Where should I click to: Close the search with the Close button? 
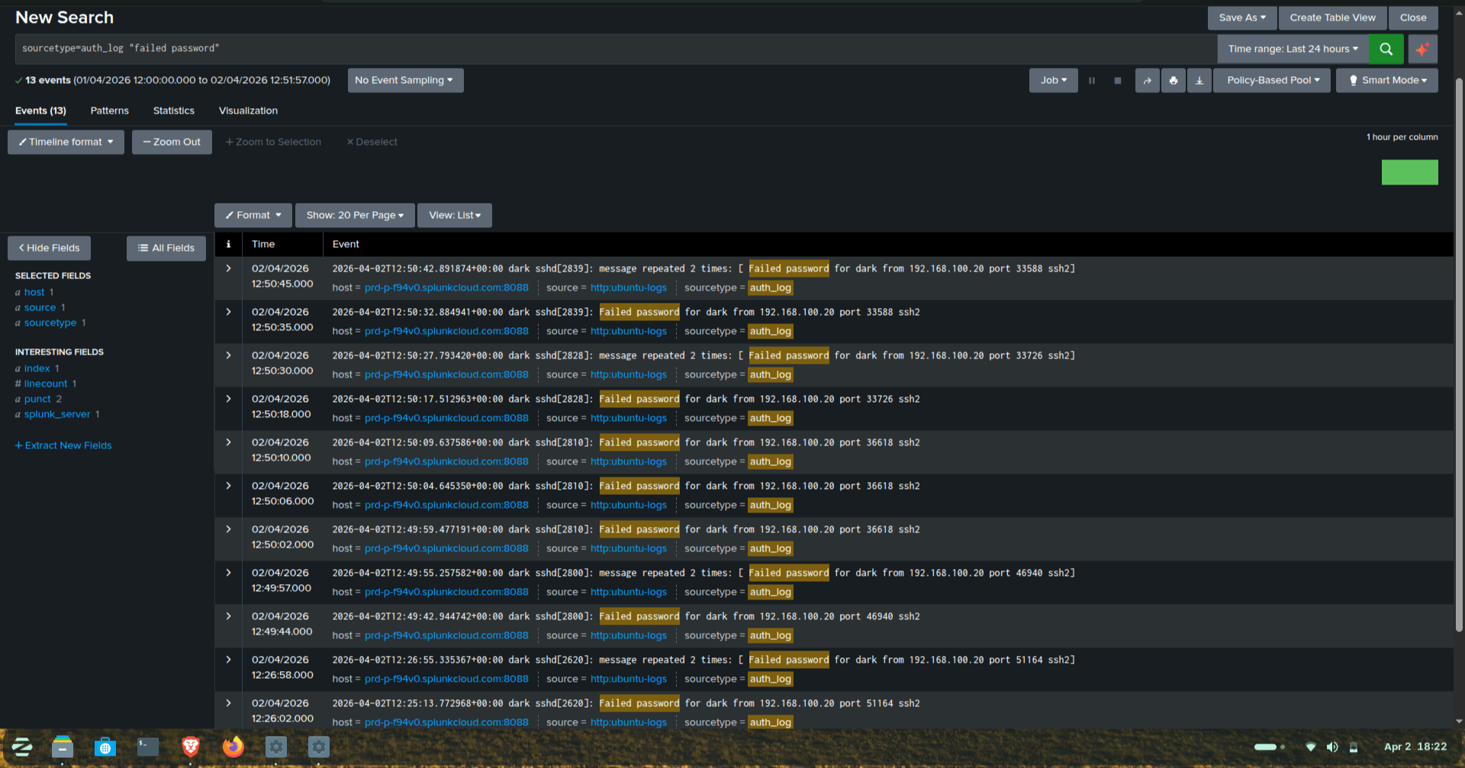(x=1413, y=18)
